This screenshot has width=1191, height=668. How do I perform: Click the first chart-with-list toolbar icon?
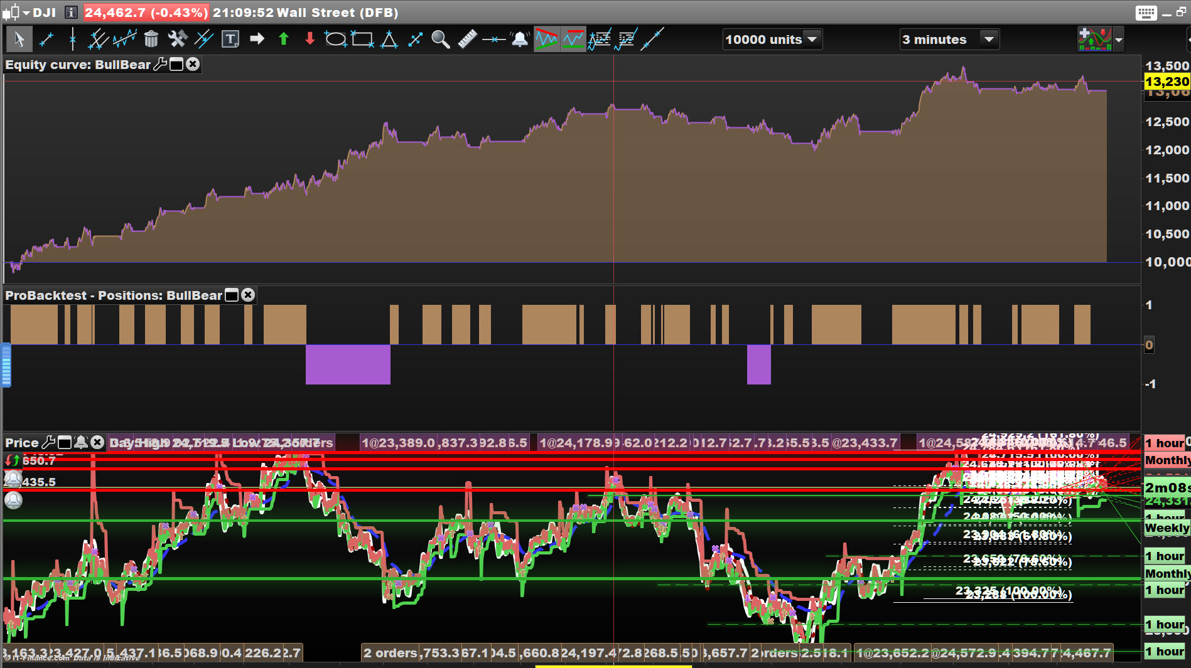point(600,40)
